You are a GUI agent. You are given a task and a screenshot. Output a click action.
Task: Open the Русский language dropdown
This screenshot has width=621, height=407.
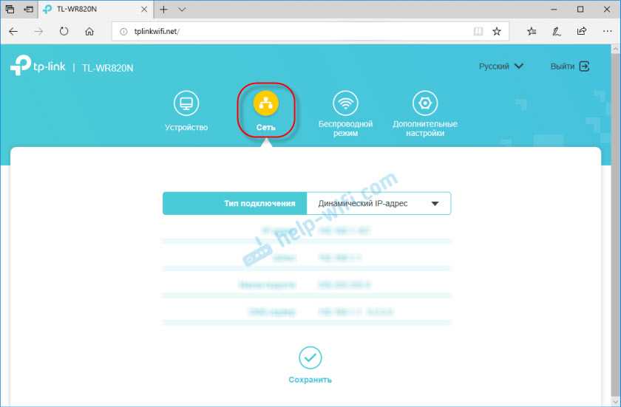coord(501,66)
